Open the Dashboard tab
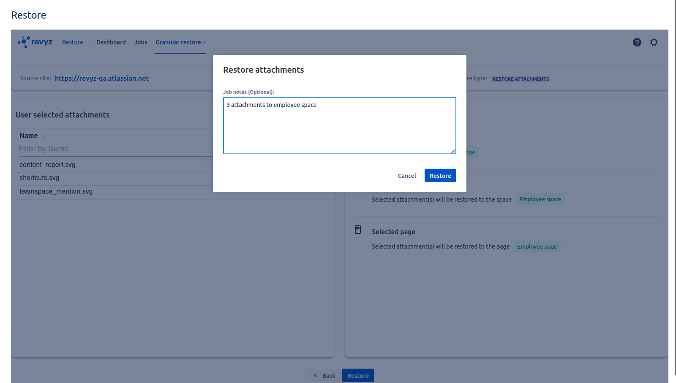The width and height of the screenshot is (676, 383). 111,42
